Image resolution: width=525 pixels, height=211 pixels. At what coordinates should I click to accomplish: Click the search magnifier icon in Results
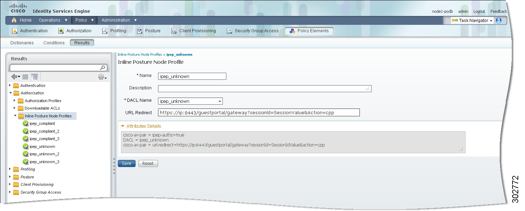coord(103,68)
